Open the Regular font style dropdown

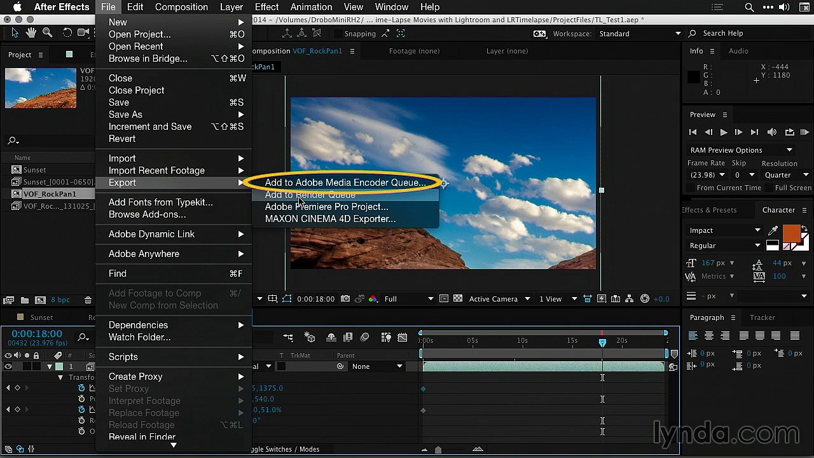(x=725, y=246)
